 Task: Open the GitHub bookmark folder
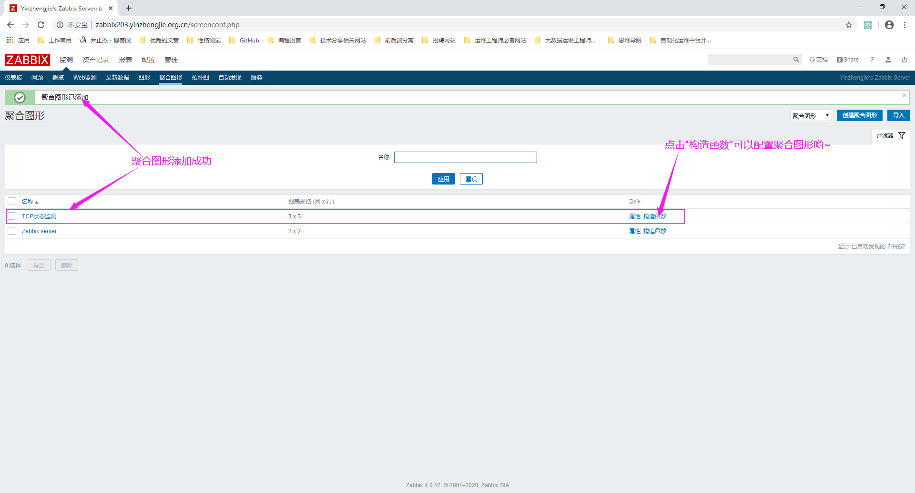coord(244,40)
